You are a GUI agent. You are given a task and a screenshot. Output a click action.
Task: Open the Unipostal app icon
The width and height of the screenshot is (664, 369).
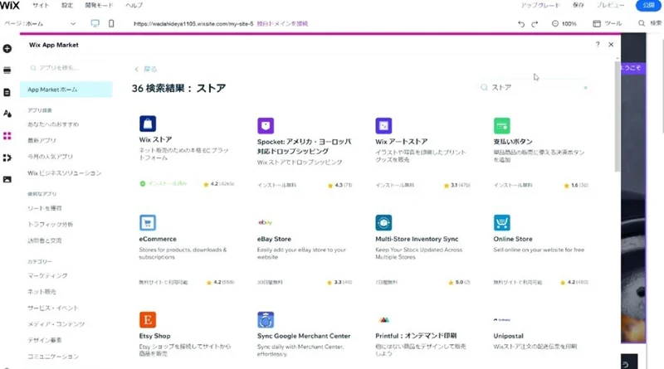[502, 320]
